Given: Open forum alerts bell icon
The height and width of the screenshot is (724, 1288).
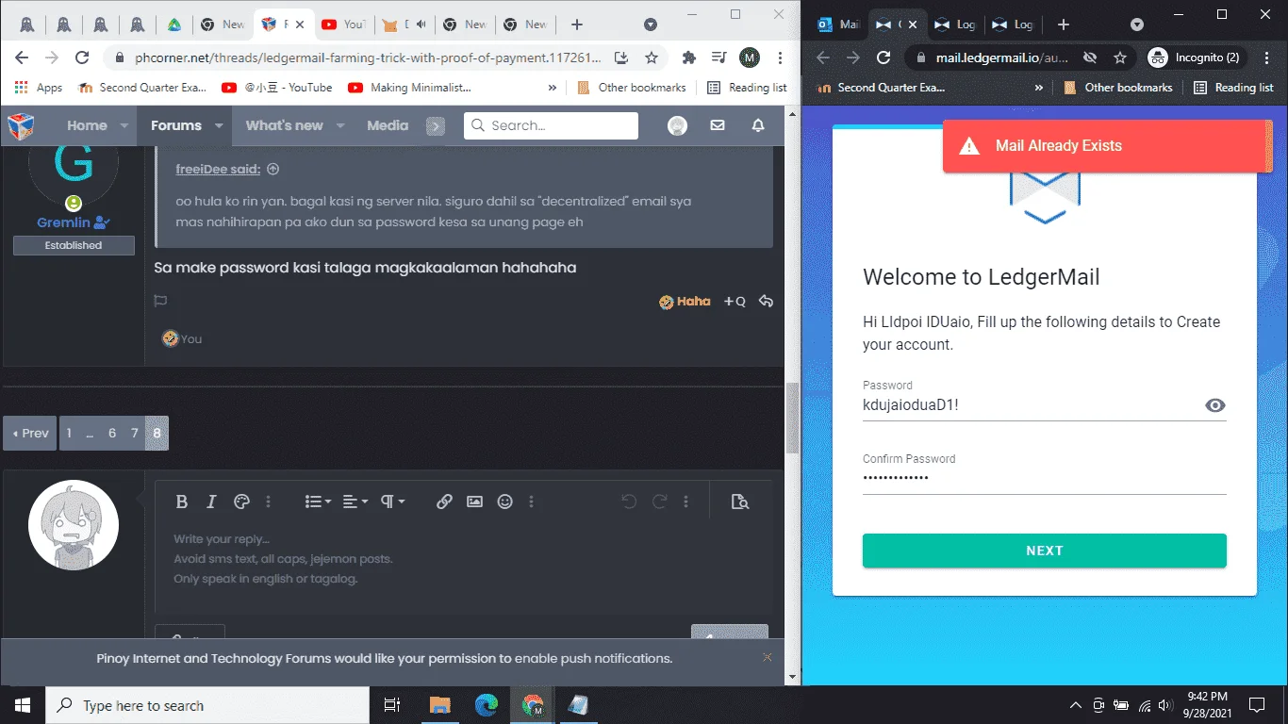Looking at the screenshot, I should [x=758, y=125].
